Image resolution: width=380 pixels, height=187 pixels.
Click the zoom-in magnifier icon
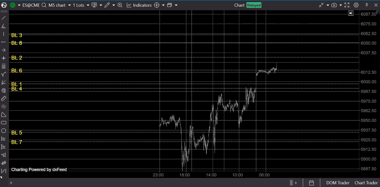tap(119, 5)
